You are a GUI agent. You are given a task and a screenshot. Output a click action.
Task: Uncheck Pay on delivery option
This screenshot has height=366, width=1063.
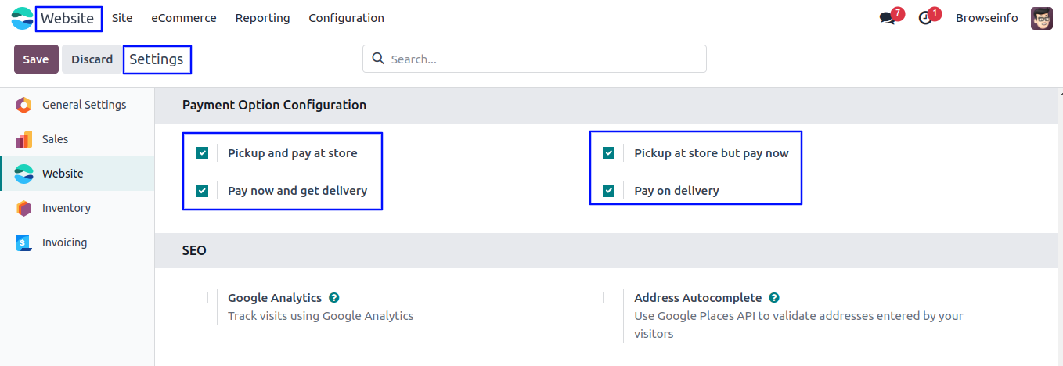pos(608,191)
